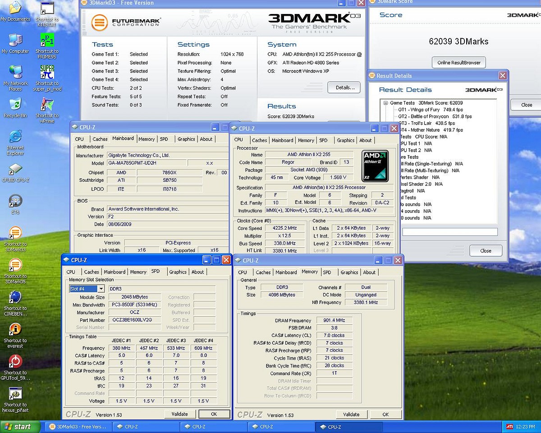Click the AMD Athlon II logo
Screen dimensions: 541x433
(375, 166)
